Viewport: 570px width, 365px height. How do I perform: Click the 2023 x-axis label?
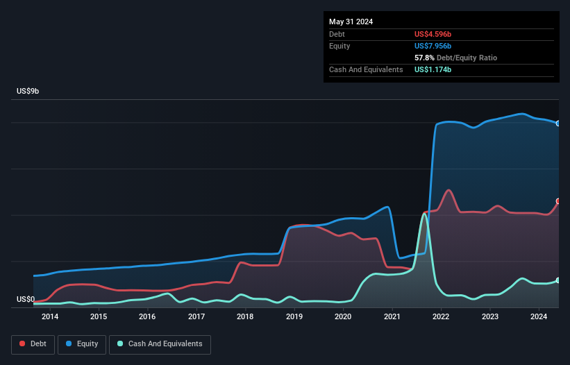point(490,316)
